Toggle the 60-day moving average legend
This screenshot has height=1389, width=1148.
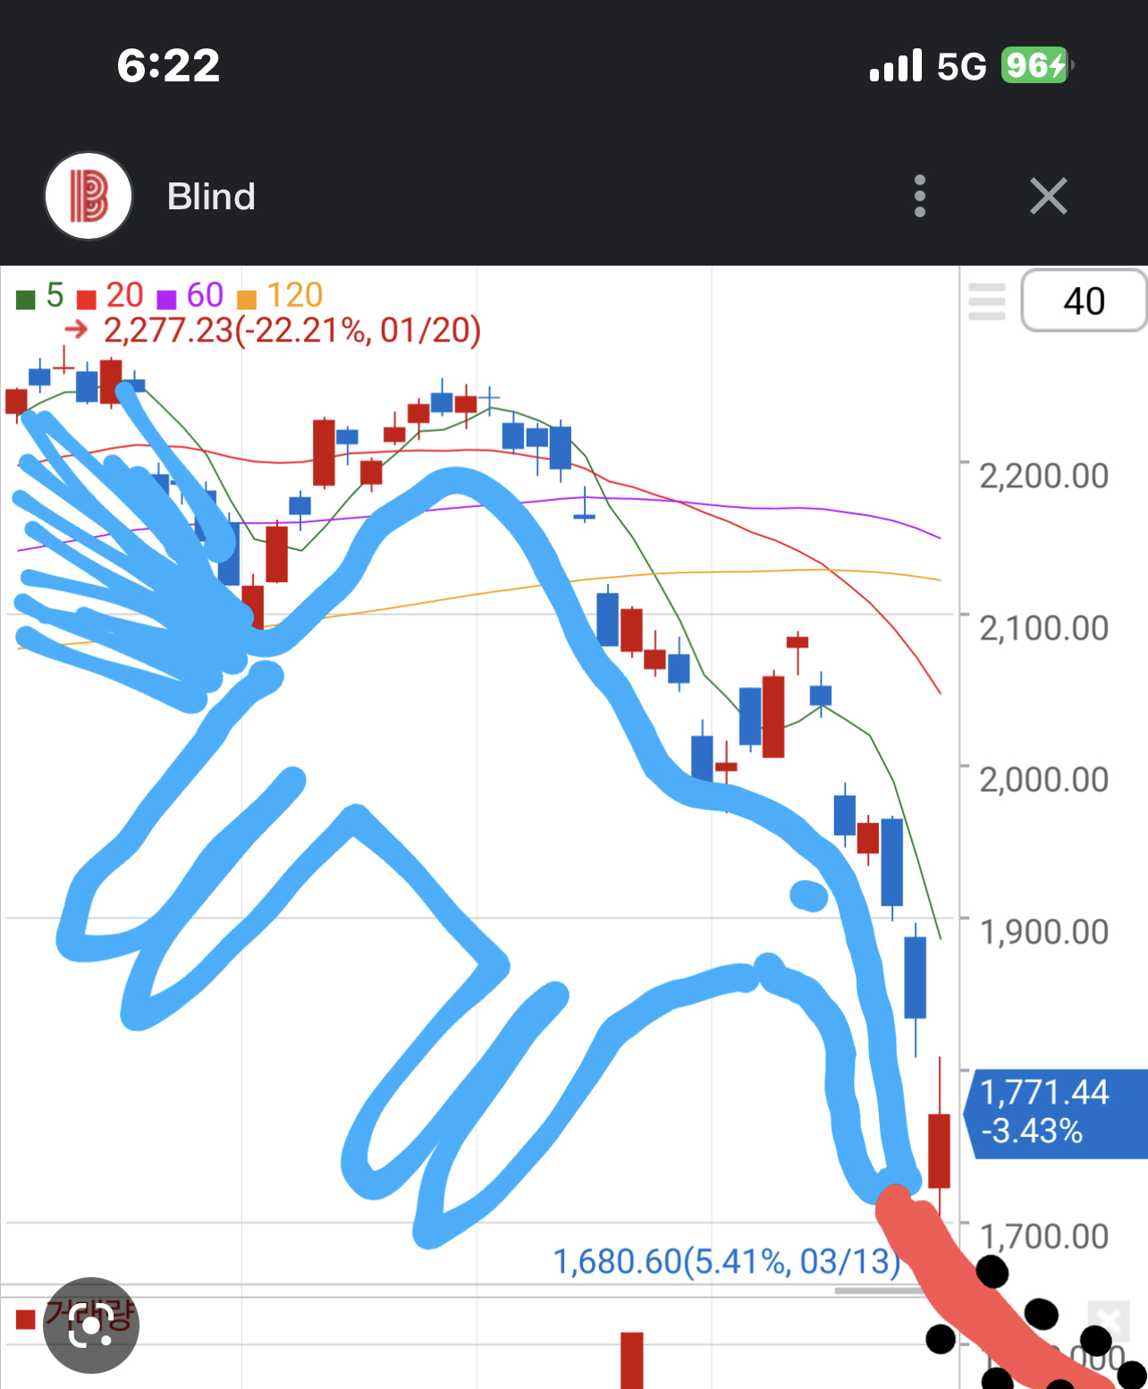(x=190, y=295)
